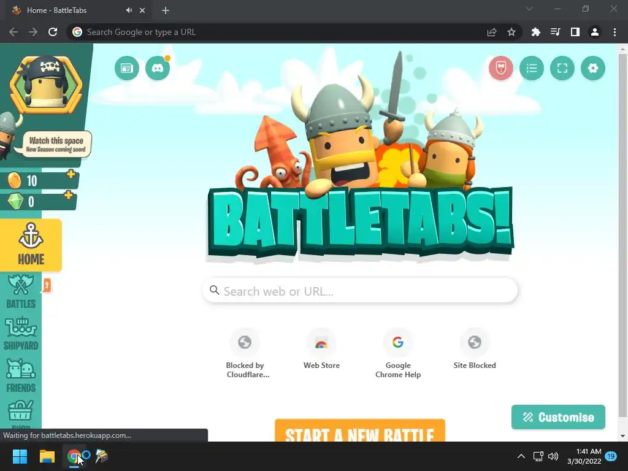
Task: Open the Shop basket sidebar tab
Action: [x=21, y=415]
